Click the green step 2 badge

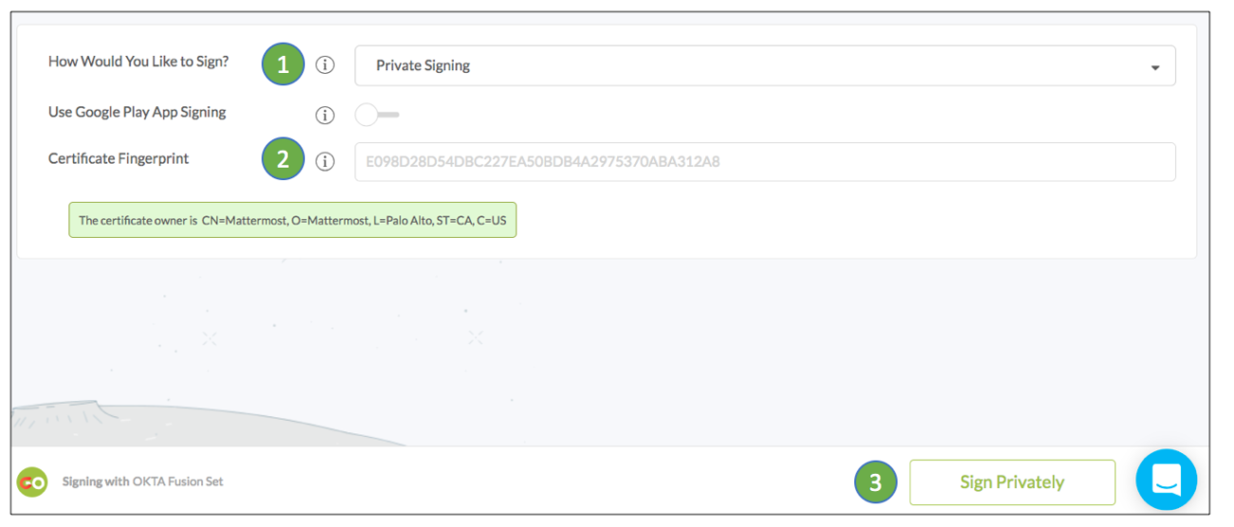[283, 159]
